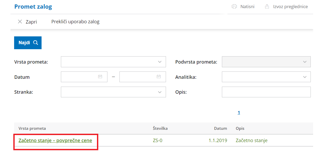
Task: Click the magnifier icon in Najdi button
Action: point(36,43)
